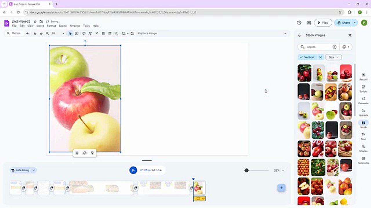This screenshot has height=208, width=371.
Task: Click the image options icon beside Replace image
Action: coord(132,33)
